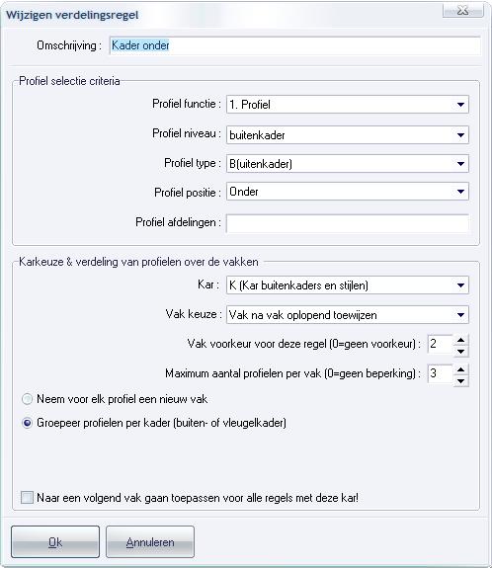This screenshot has width=492, height=568.
Task: Click the Profiel afdelingen input field
Action: point(348,223)
